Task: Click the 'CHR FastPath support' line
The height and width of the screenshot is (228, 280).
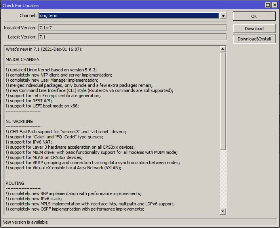Action: (x=66, y=132)
